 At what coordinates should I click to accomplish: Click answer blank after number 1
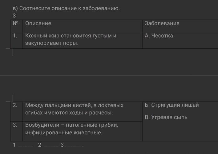click(25, 145)
